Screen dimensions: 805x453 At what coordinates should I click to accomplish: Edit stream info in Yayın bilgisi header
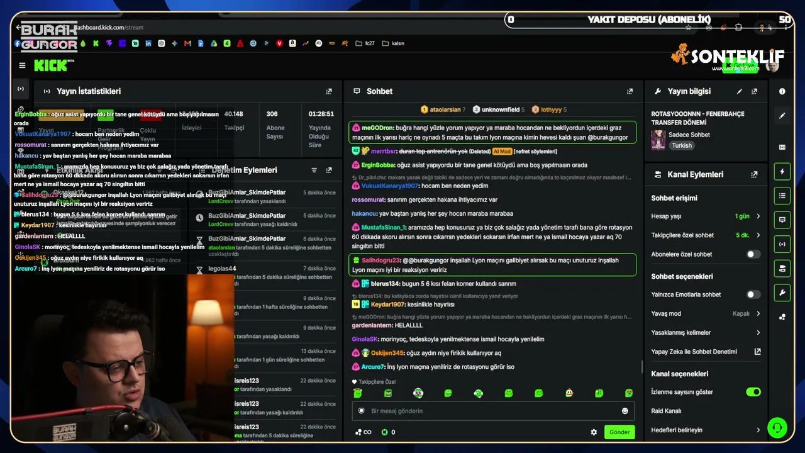tap(740, 91)
